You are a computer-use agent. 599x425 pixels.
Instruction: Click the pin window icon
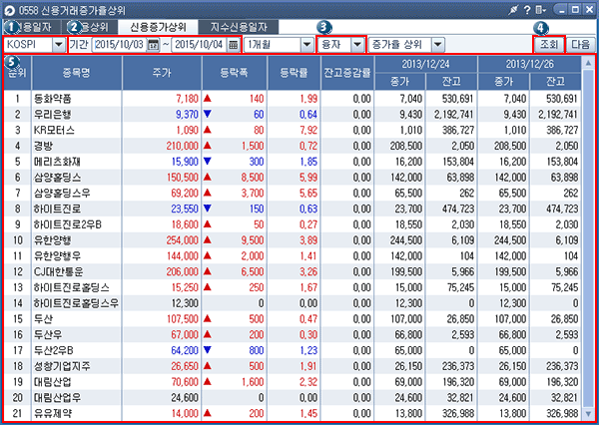click(x=512, y=10)
